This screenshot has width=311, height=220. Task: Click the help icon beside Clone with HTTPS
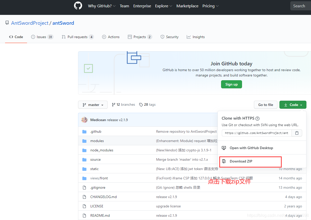pyautogui.click(x=257, y=118)
